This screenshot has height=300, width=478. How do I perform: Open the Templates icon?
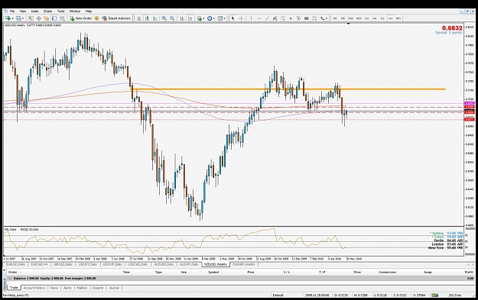pyautogui.click(x=219, y=18)
